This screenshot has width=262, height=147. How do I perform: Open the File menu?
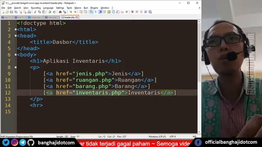point(3,8)
